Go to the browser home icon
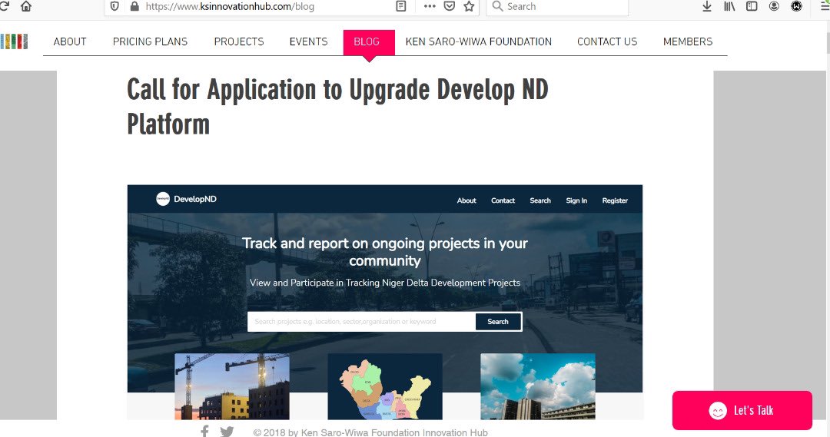This screenshot has width=830, height=437. [26, 6]
